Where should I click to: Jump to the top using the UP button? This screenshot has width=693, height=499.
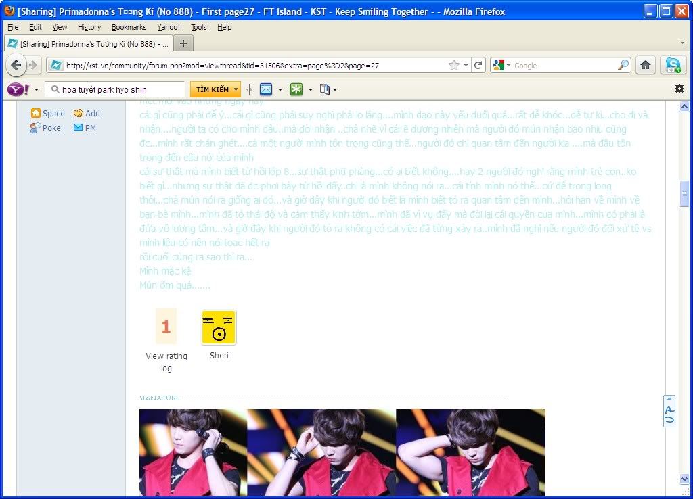669,411
